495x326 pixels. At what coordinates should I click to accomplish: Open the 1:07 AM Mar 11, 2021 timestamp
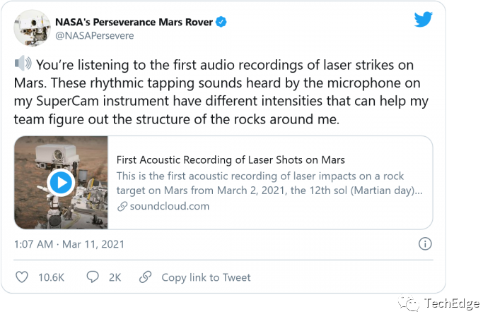[69, 244]
